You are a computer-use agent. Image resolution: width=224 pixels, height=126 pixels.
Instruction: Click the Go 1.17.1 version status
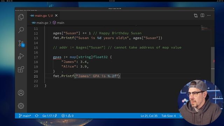(x=49, y=116)
